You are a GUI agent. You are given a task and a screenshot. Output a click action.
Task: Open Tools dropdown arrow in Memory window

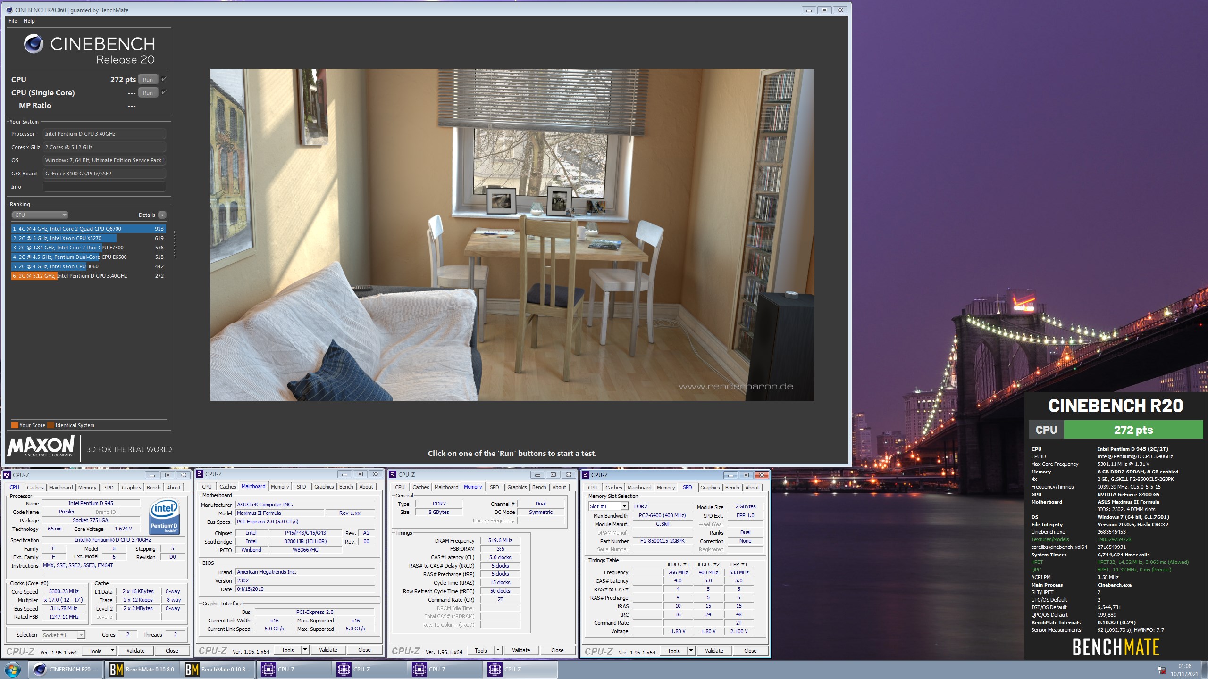(498, 651)
